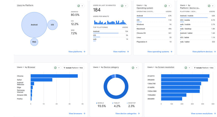The image size is (217, 117).
Task: Open the dropdown arrow on Platform / device category card
Action: 213,6
